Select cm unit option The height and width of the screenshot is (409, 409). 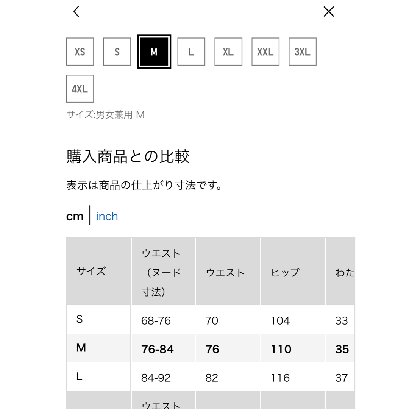pyautogui.click(x=75, y=216)
